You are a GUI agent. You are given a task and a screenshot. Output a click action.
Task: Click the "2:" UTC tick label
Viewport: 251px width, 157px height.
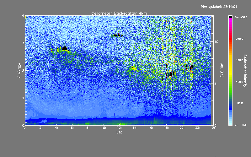41,128
